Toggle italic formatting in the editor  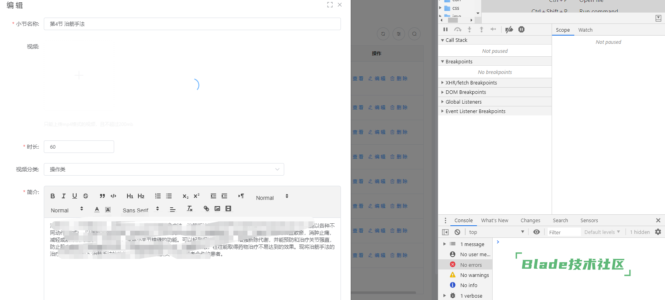click(x=64, y=196)
